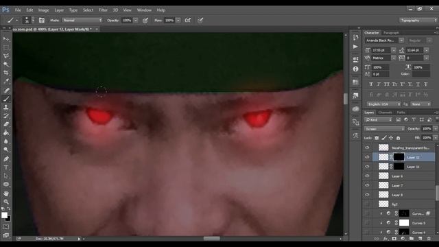Select the History Brush tool
Screen dimensions: 439x247
(6, 116)
